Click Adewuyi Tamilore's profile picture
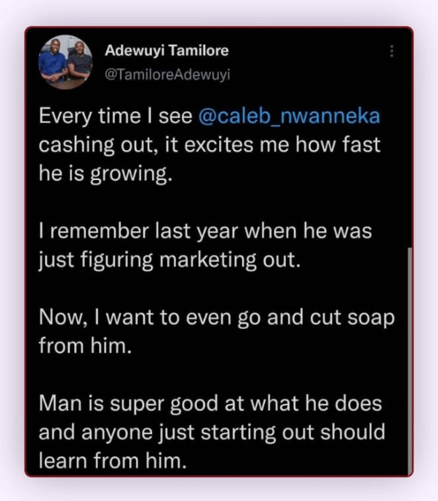Viewport: 438px width, 501px height. pos(65,62)
